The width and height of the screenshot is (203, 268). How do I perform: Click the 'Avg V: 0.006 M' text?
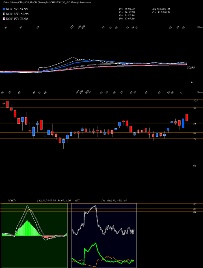click(161, 9)
